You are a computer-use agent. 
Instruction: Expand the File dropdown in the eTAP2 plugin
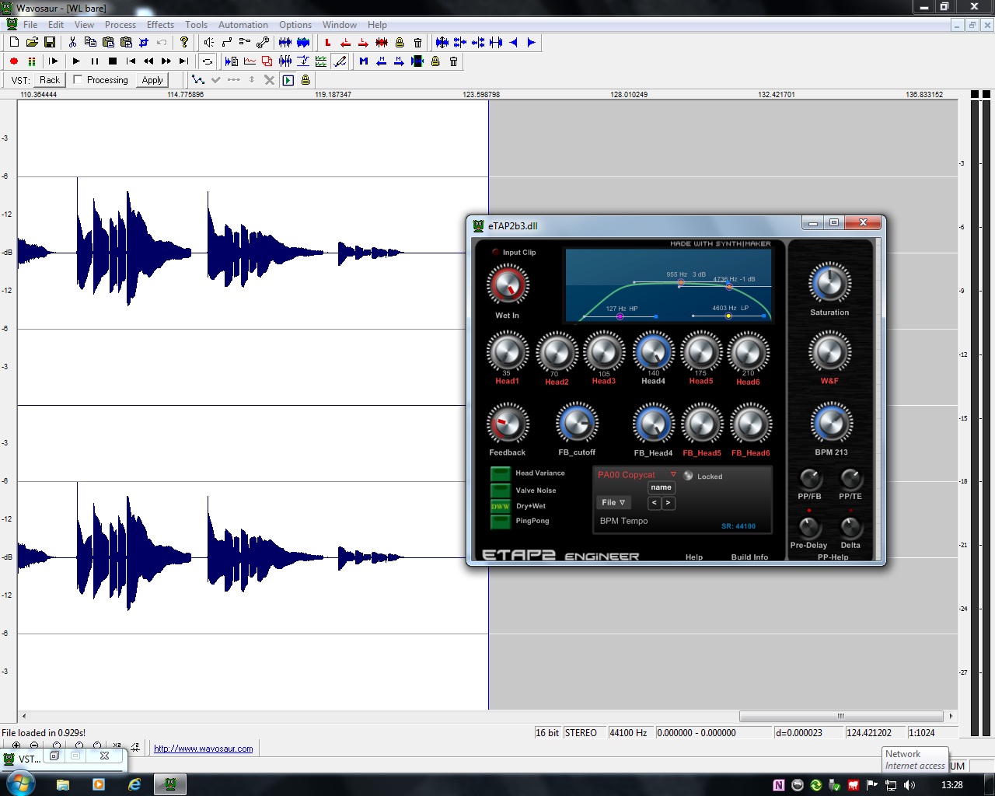[x=613, y=503]
